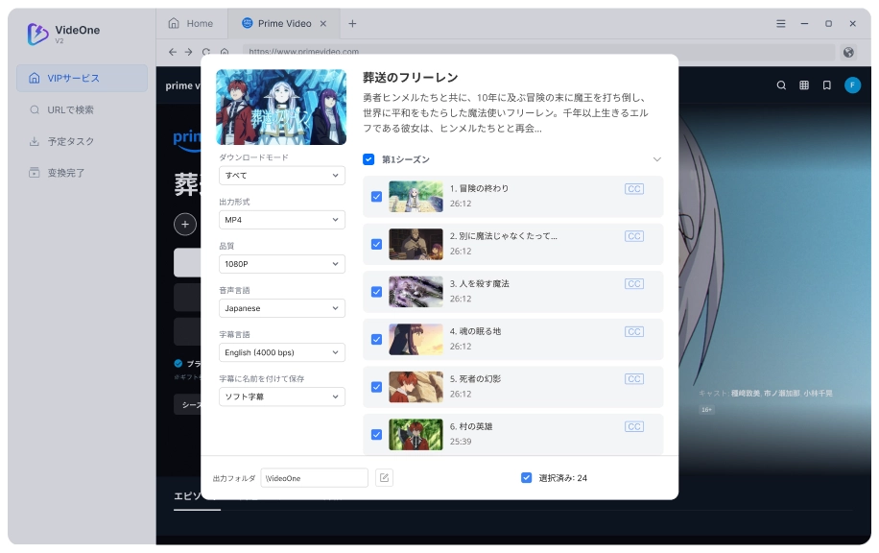This screenshot has height=553, width=879.
Task: Toggle the 第1シーズン checkbox
Action: pos(368,159)
